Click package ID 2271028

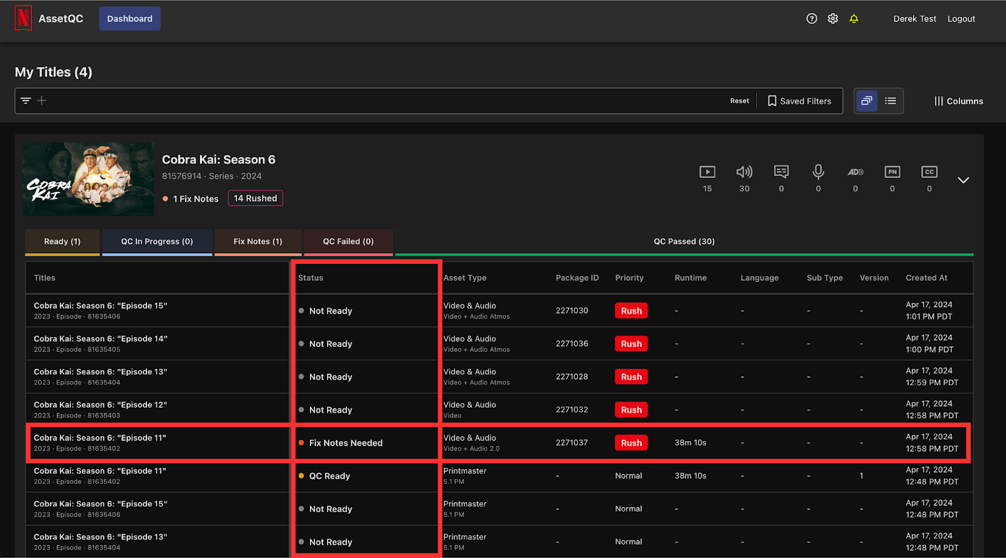pyautogui.click(x=572, y=376)
